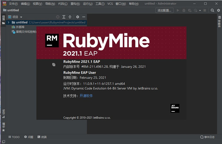Click the RubyMine app icon in title bar
The image size is (222, 144).
pos(4,4)
